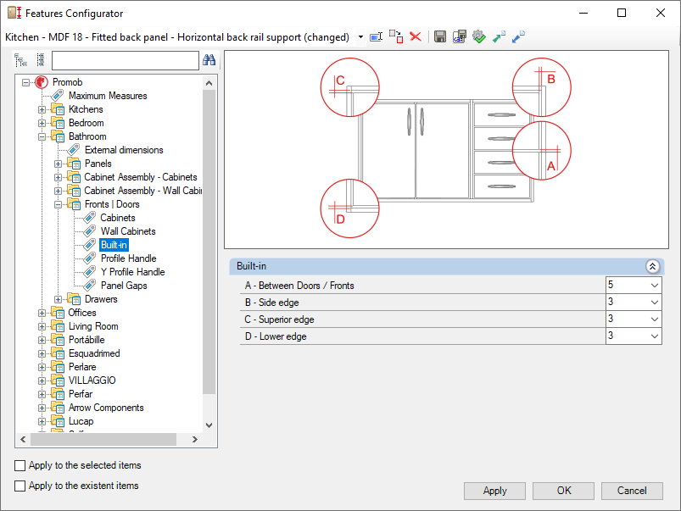Select Profile Handle in Fronts | Doors
Image resolution: width=681 pixels, height=511 pixels.
point(129,258)
